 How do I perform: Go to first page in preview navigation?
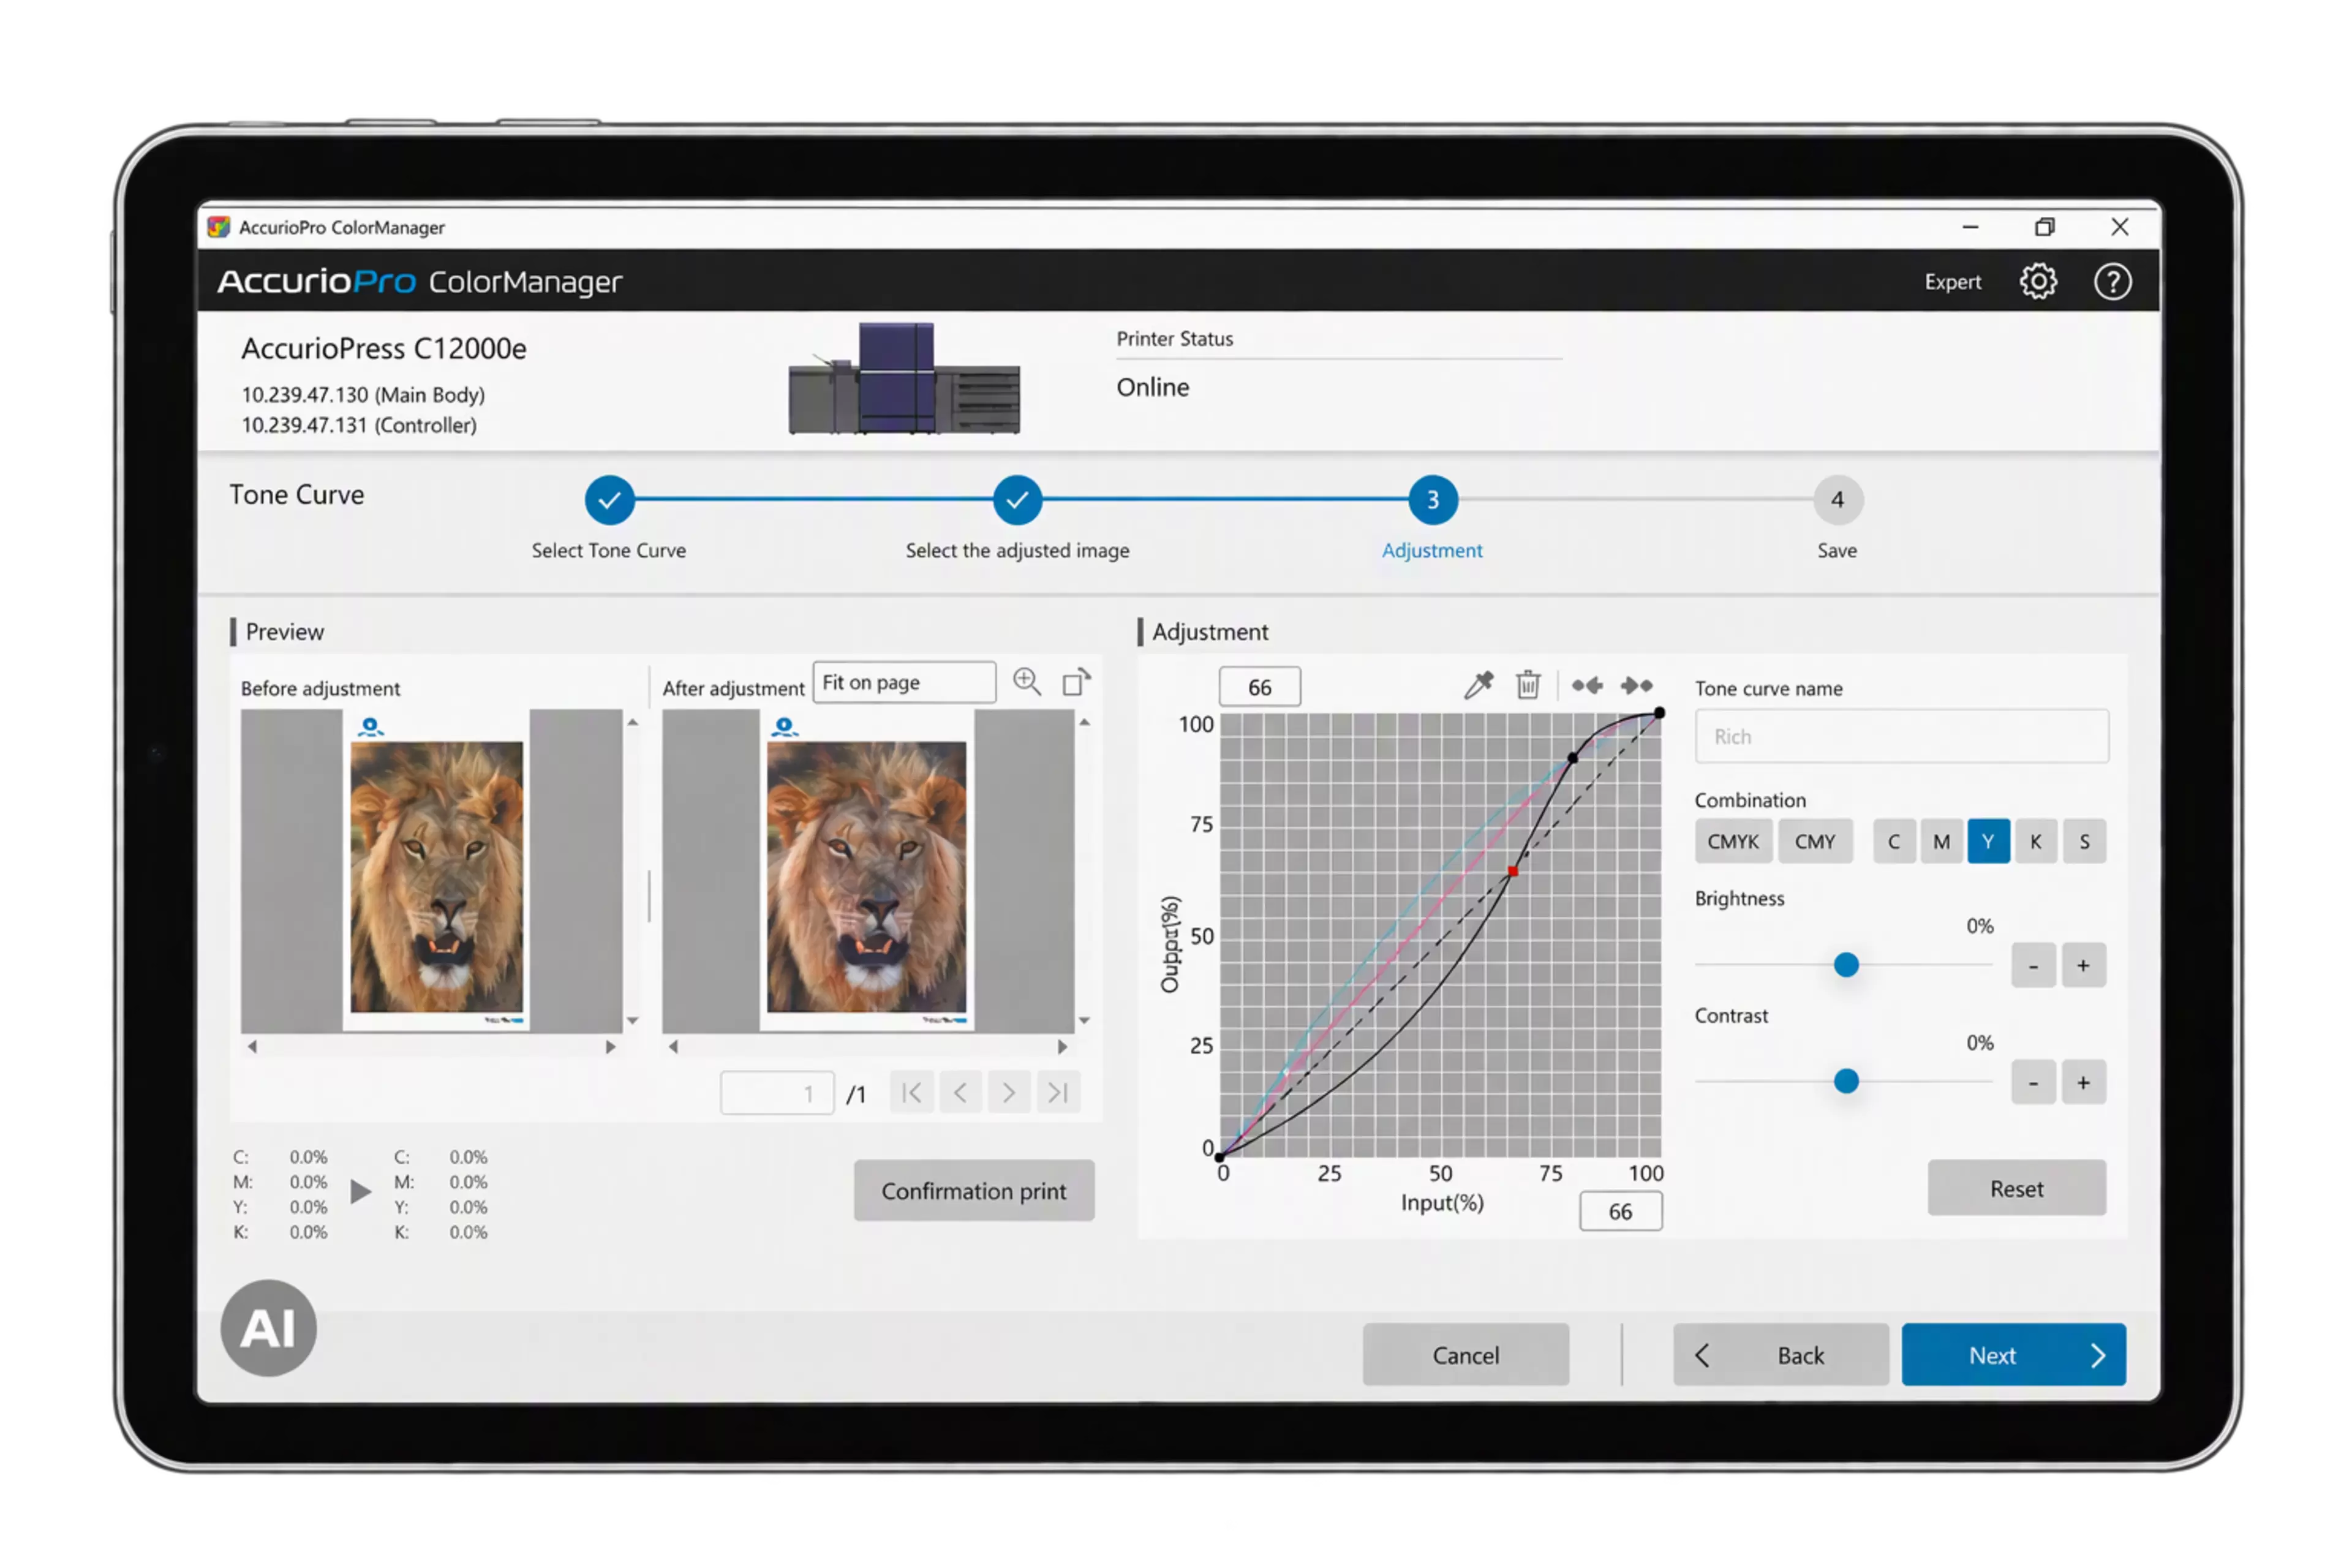pyautogui.click(x=912, y=1092)
